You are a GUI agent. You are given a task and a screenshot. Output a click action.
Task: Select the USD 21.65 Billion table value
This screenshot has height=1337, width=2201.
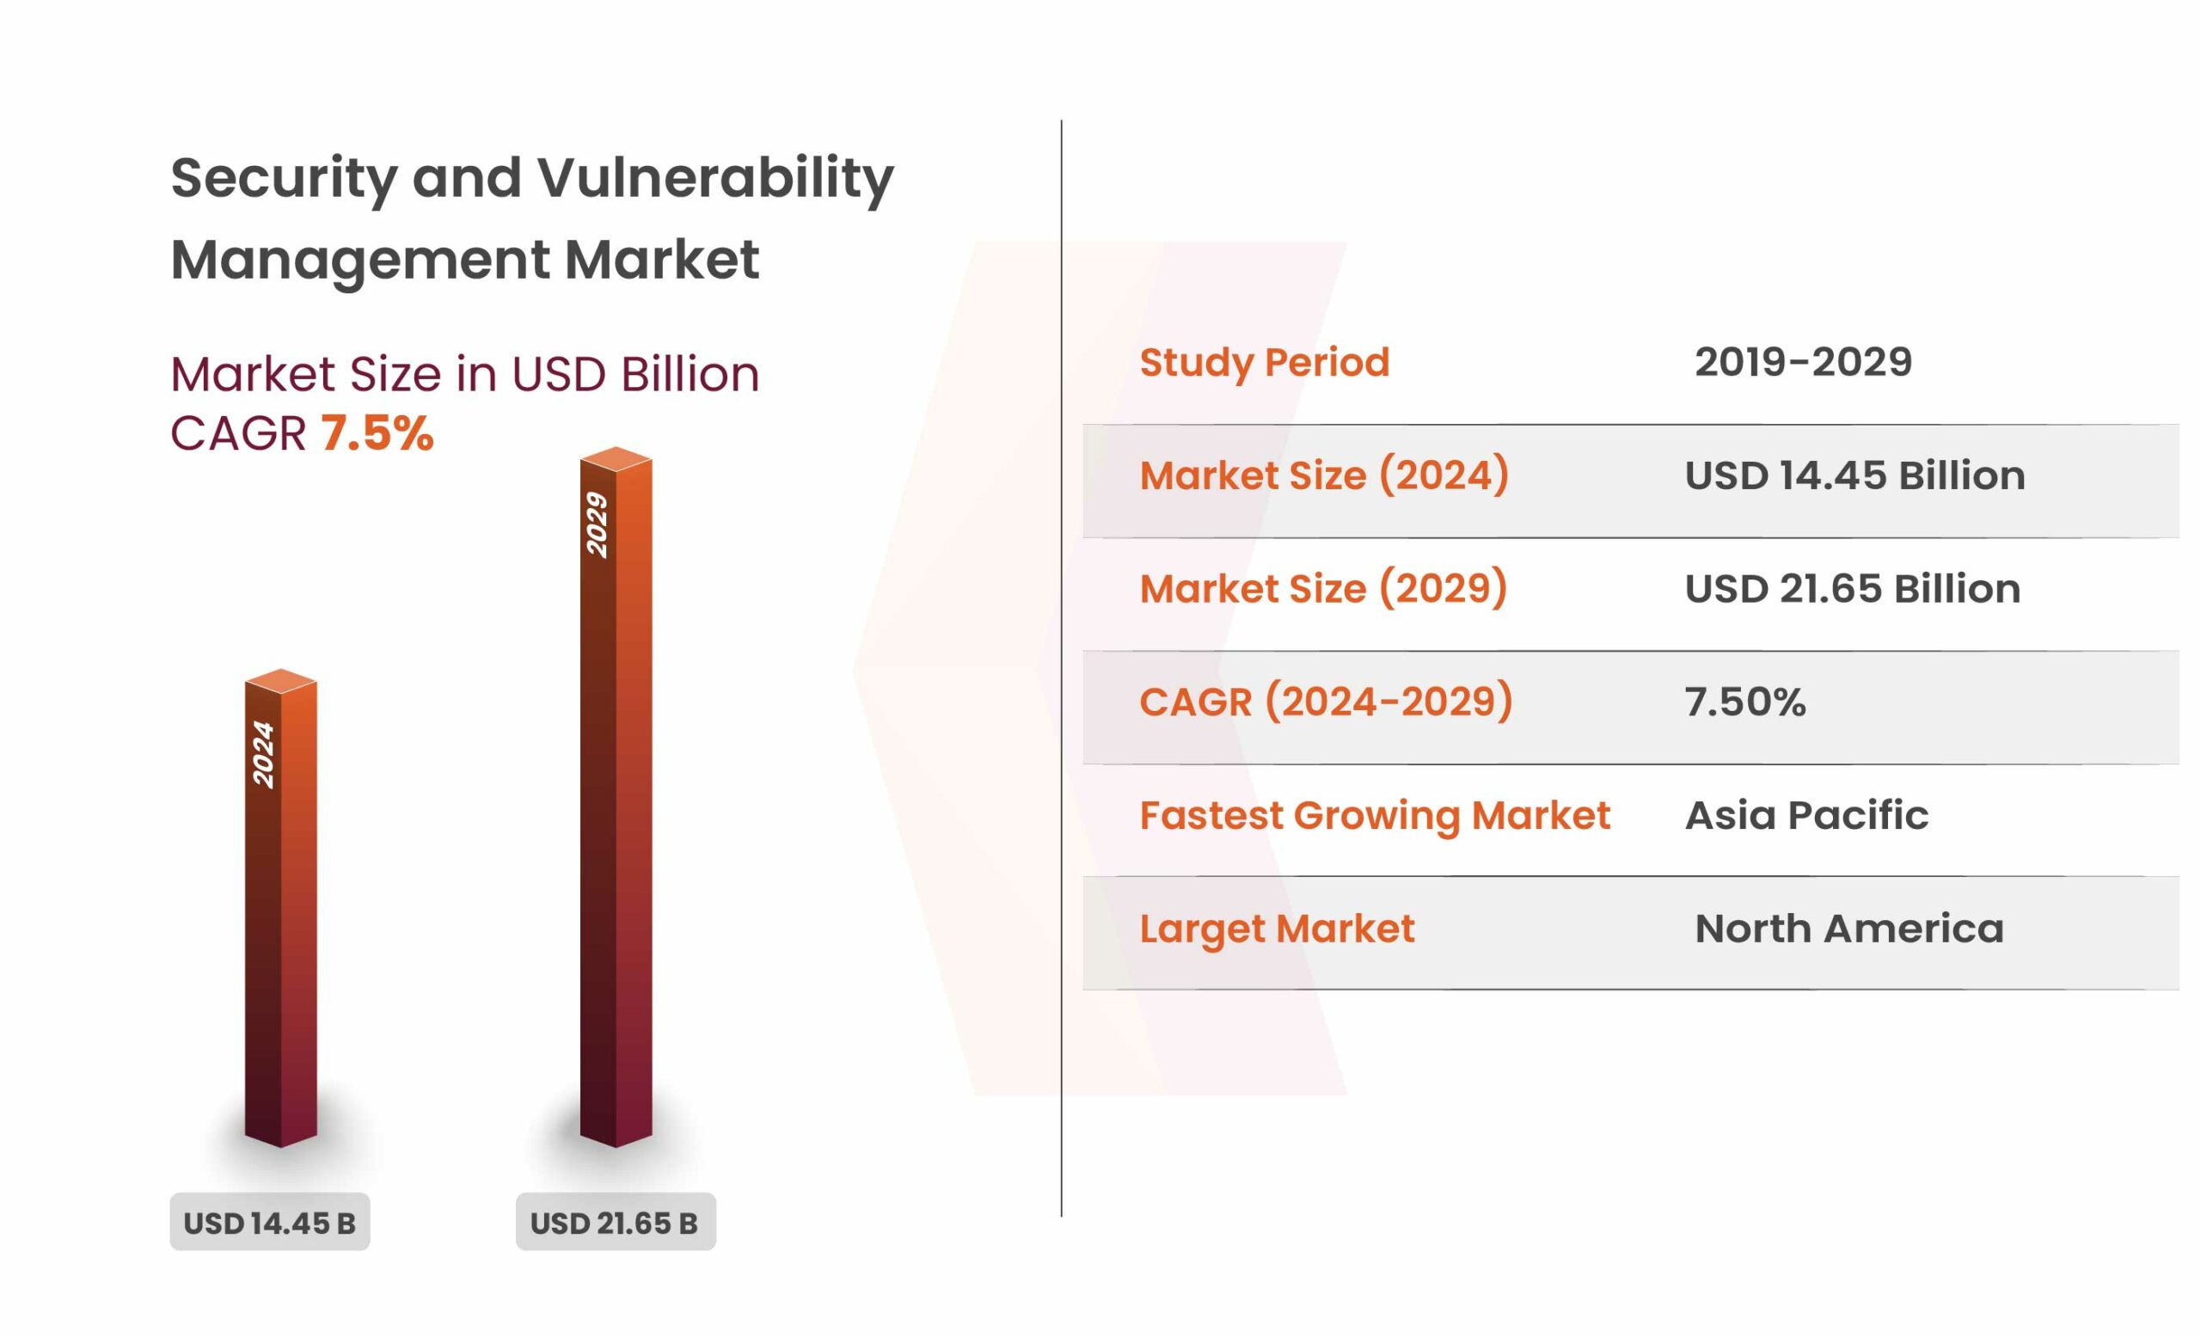(1852, 587)
